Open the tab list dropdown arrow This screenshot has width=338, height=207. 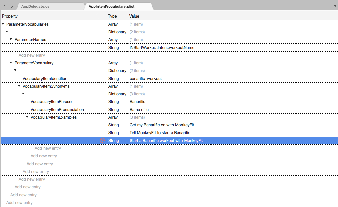pyautogui.click(x=335, y=6)
